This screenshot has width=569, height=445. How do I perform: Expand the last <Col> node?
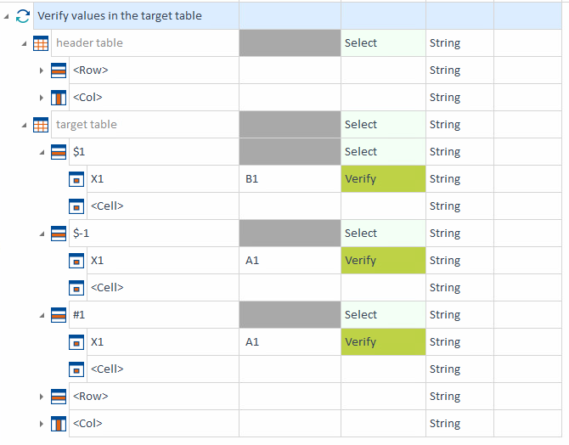tap(41, 424)
